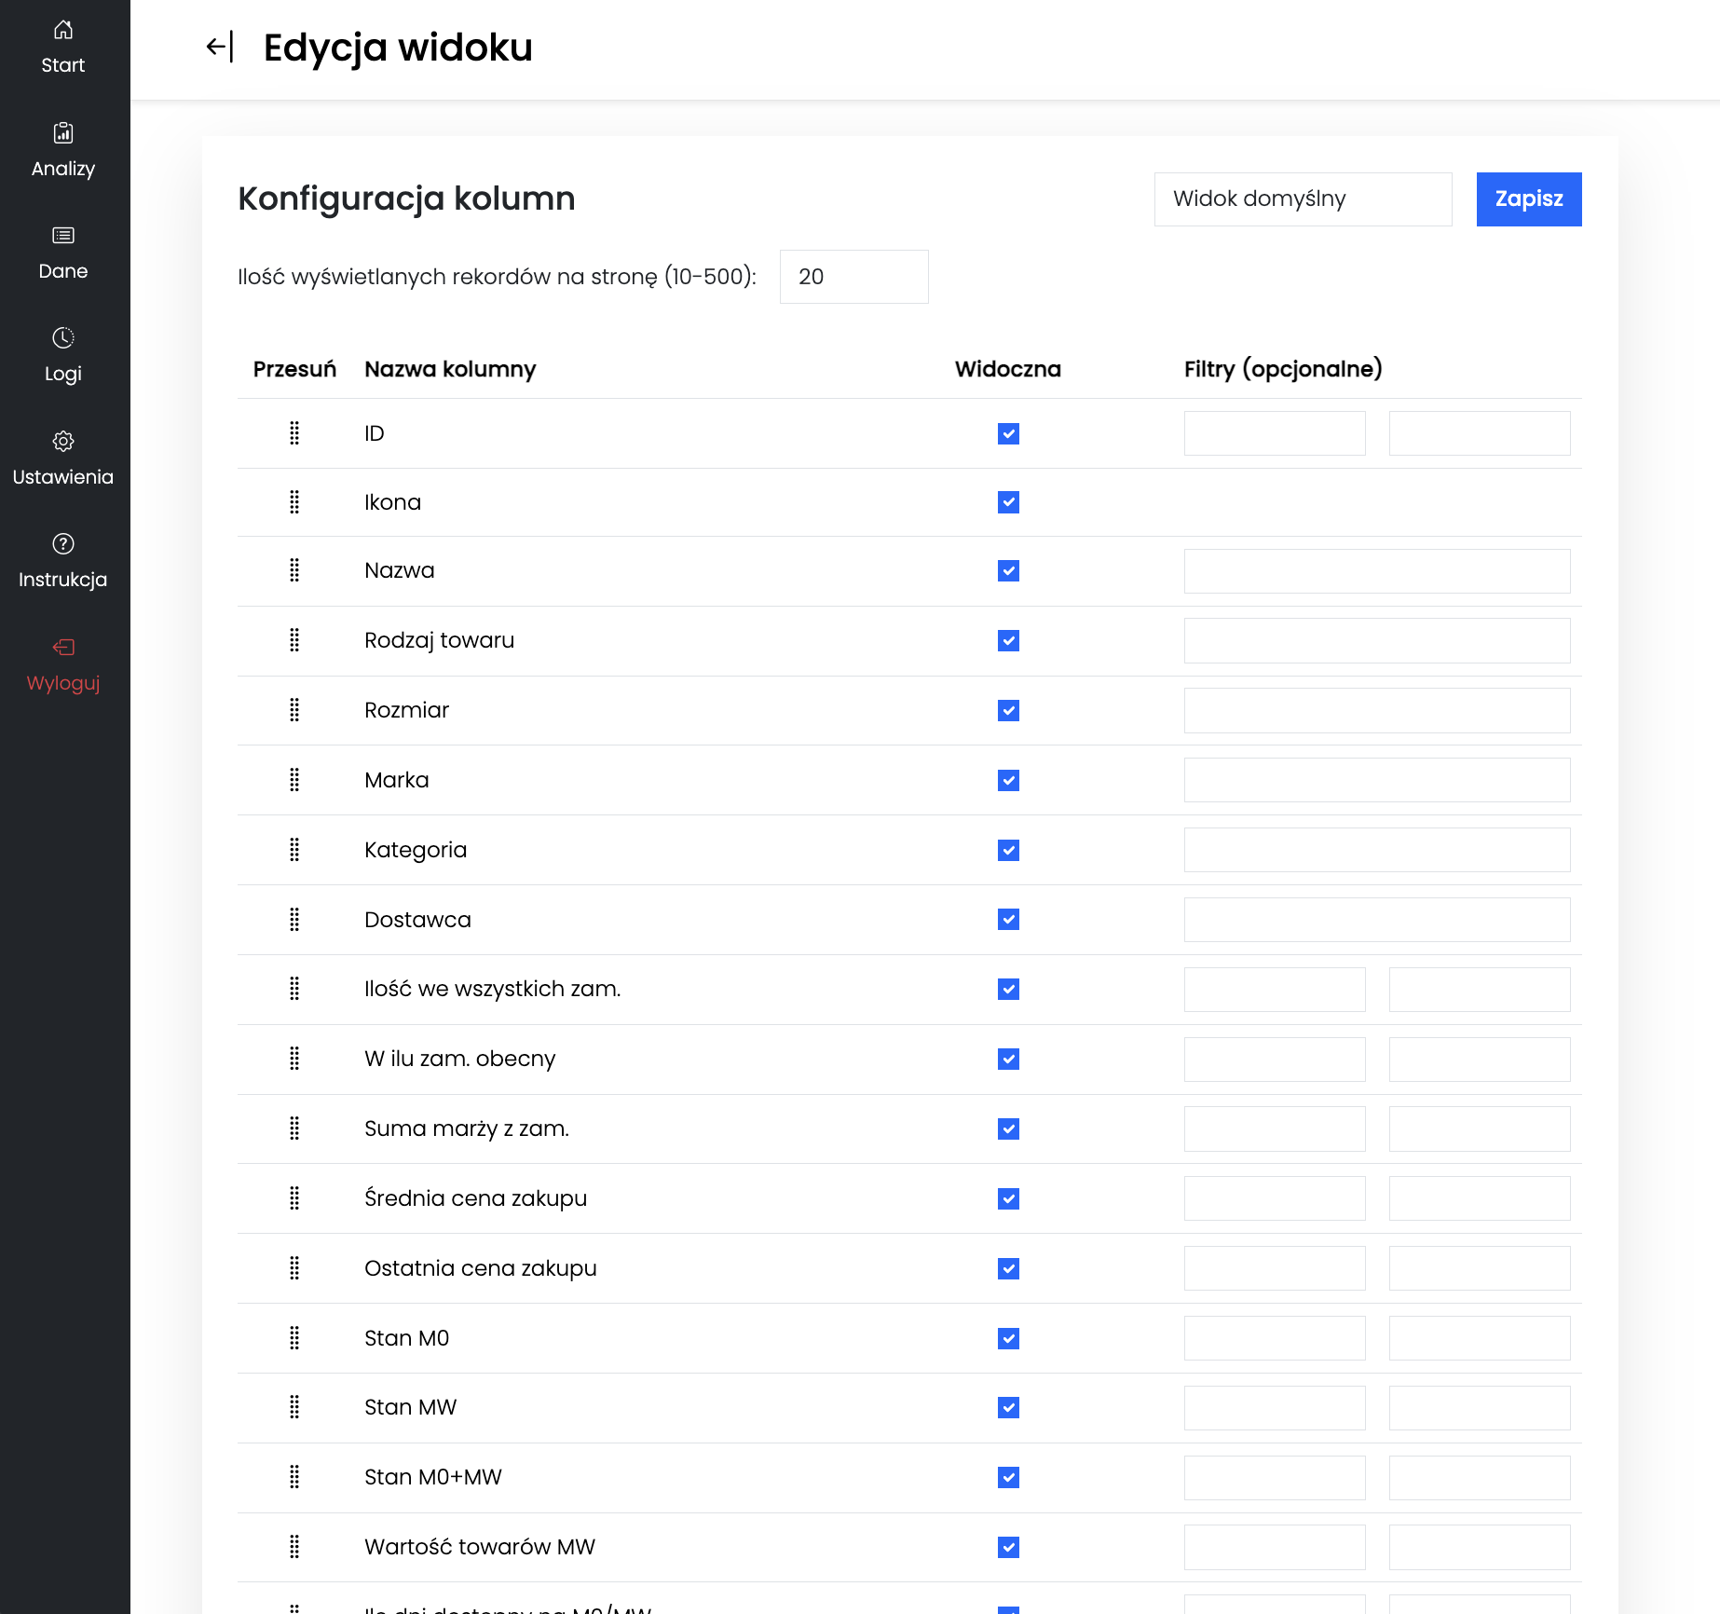1720x1614 pixels.
Task: Click the back arrow beside Edycja widoku
Action: point(220,47)
